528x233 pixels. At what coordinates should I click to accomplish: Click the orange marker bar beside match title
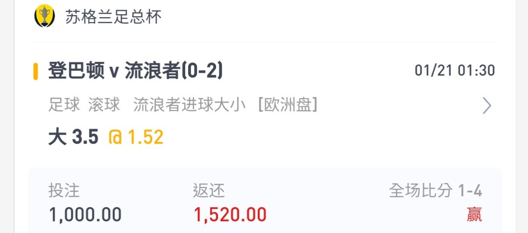35,71
